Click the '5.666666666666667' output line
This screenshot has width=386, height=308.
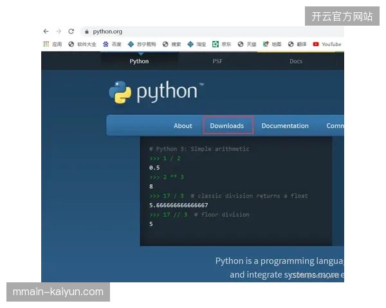coord(178,205)
